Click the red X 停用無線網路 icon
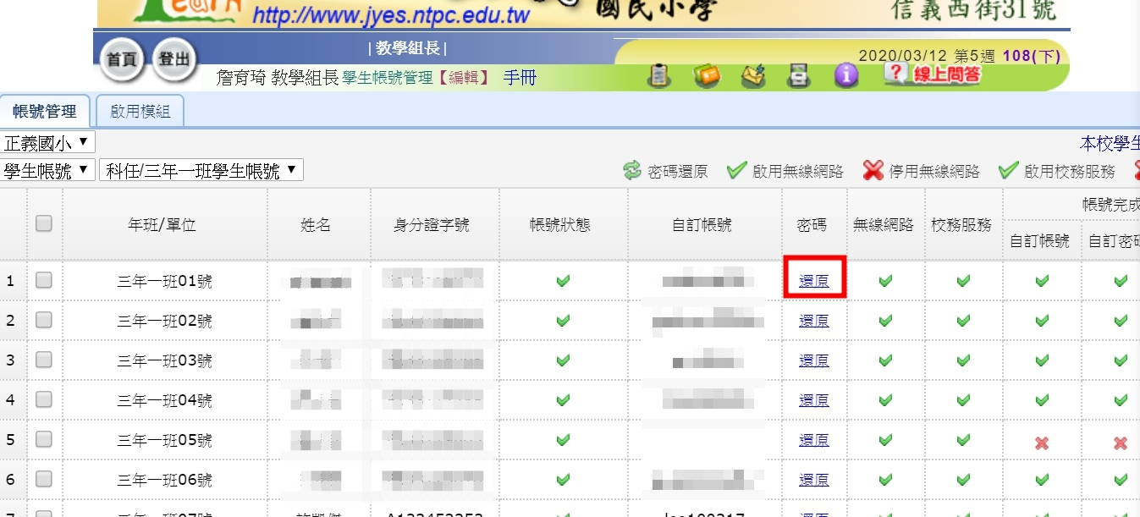The image size is (1140, 517). tap(873, 171)
